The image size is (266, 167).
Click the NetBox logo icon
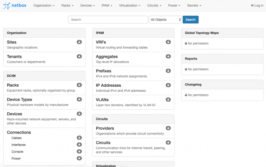pyautogui.click(x=7, y=5)
